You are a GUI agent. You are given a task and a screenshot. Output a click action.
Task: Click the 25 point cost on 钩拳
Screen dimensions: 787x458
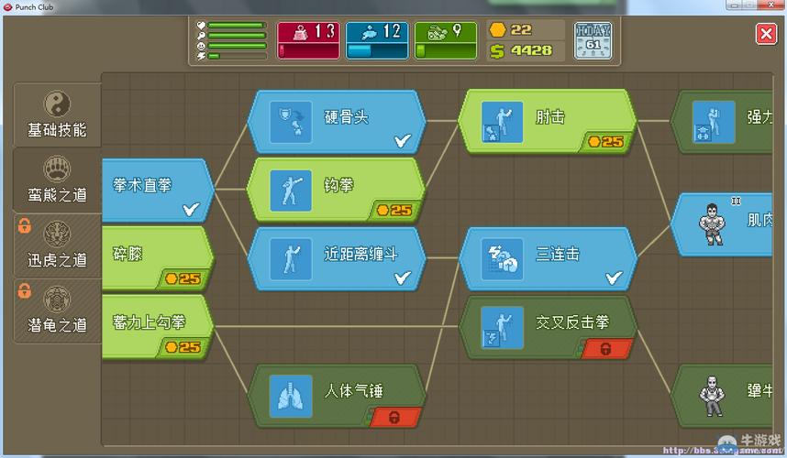click(x=395, y=210)
